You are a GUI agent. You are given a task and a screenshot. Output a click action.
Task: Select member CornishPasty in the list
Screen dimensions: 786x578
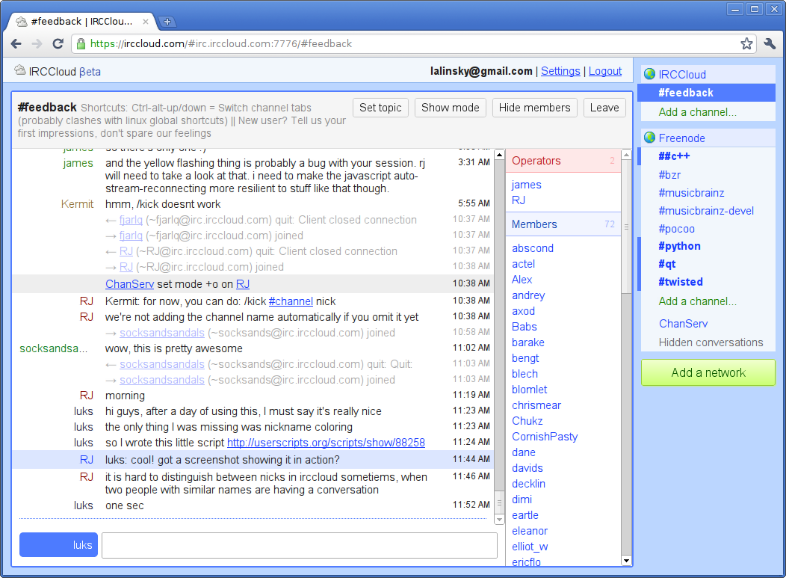pos(545,437)
